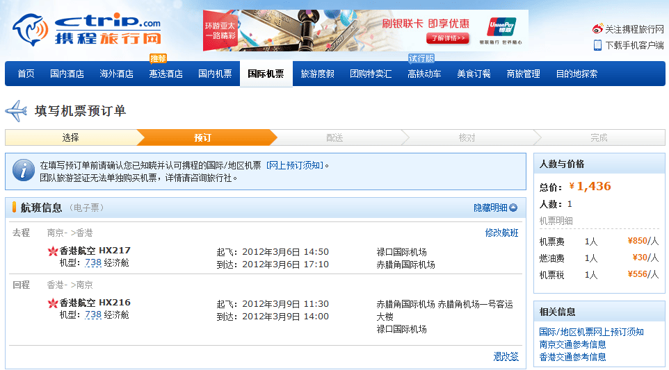Click the Weibo follow icon

click(597, 29)
